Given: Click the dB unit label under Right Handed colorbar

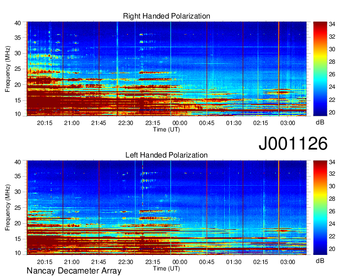Looking at the screenshot, I should 320,122.
